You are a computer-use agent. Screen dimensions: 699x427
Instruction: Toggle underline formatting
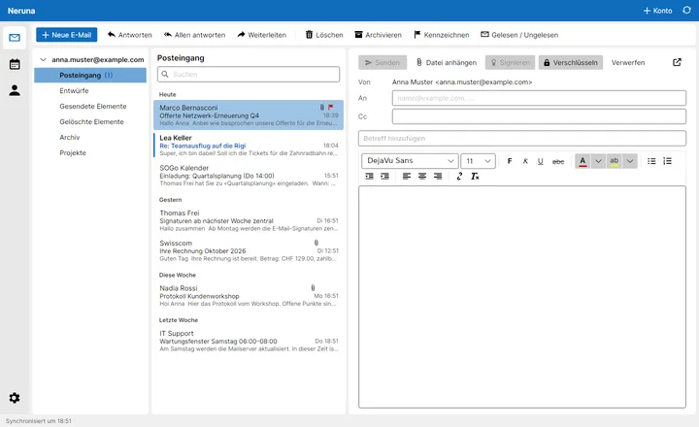click(541, 161)
